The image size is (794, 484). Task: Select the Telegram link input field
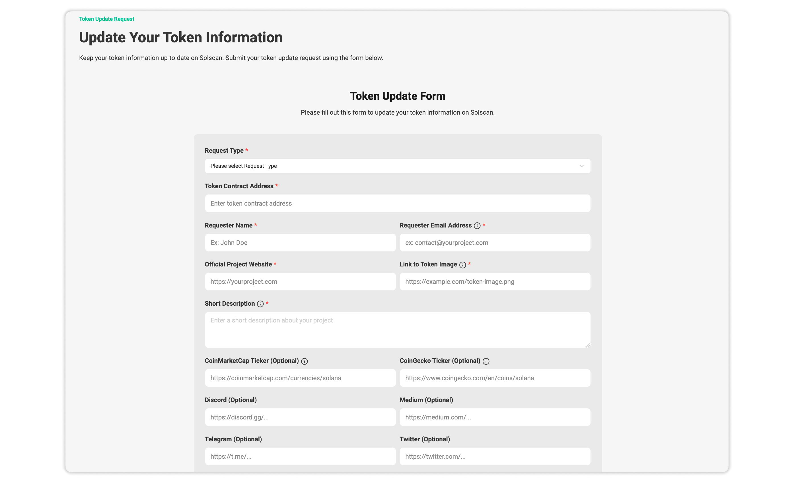300,456
